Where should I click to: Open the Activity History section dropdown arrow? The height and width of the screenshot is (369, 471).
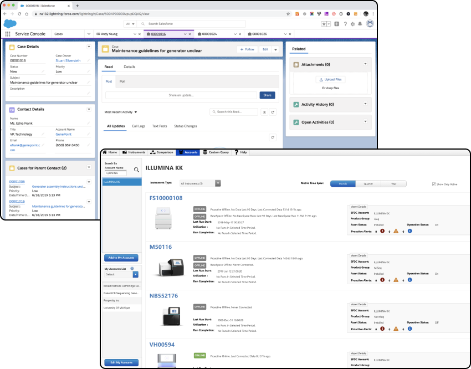tap(365, 104)
